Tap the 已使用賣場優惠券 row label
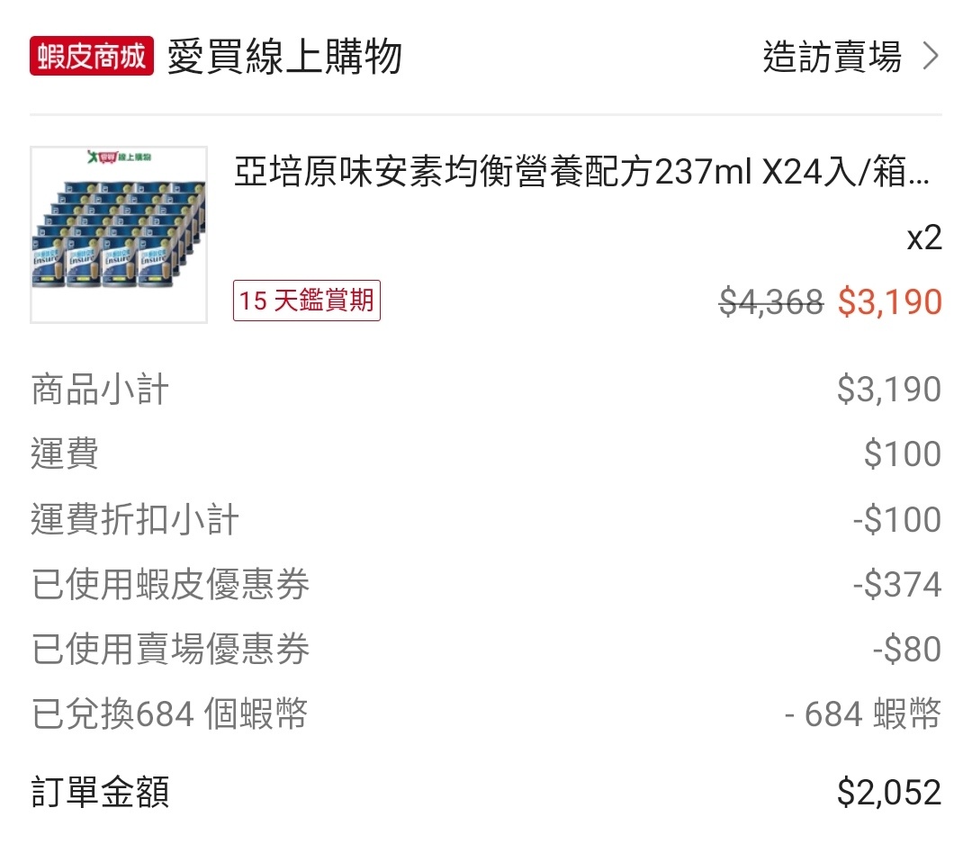The image size is (972, 844). (x=171, y=651)
